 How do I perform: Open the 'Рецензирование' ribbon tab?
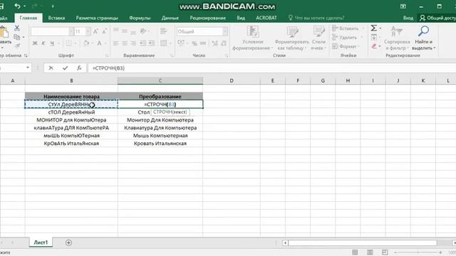[207, 18]
